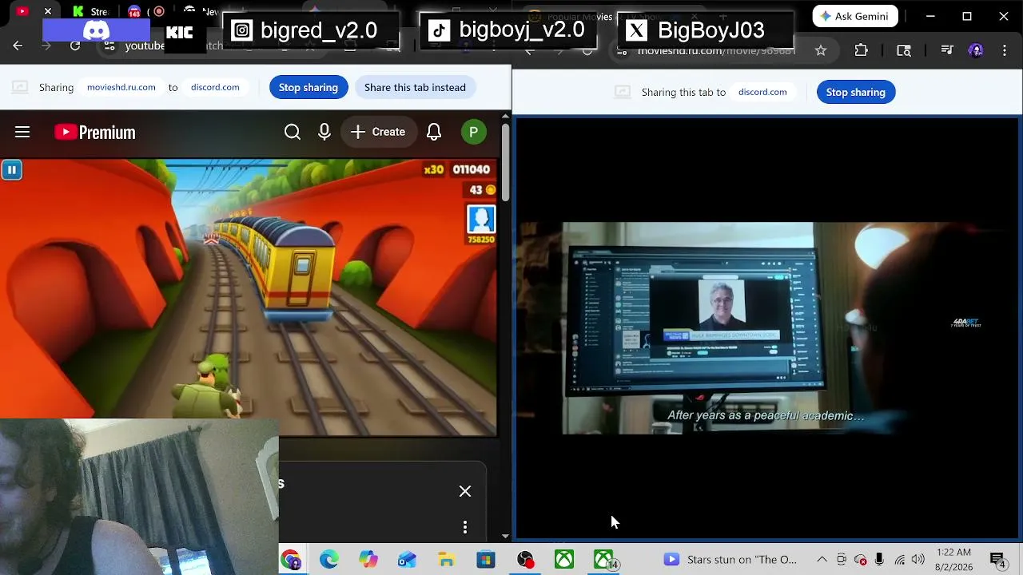Open the media controls toolbar icon
The image size is (1023, 575).
click(947, 50)
